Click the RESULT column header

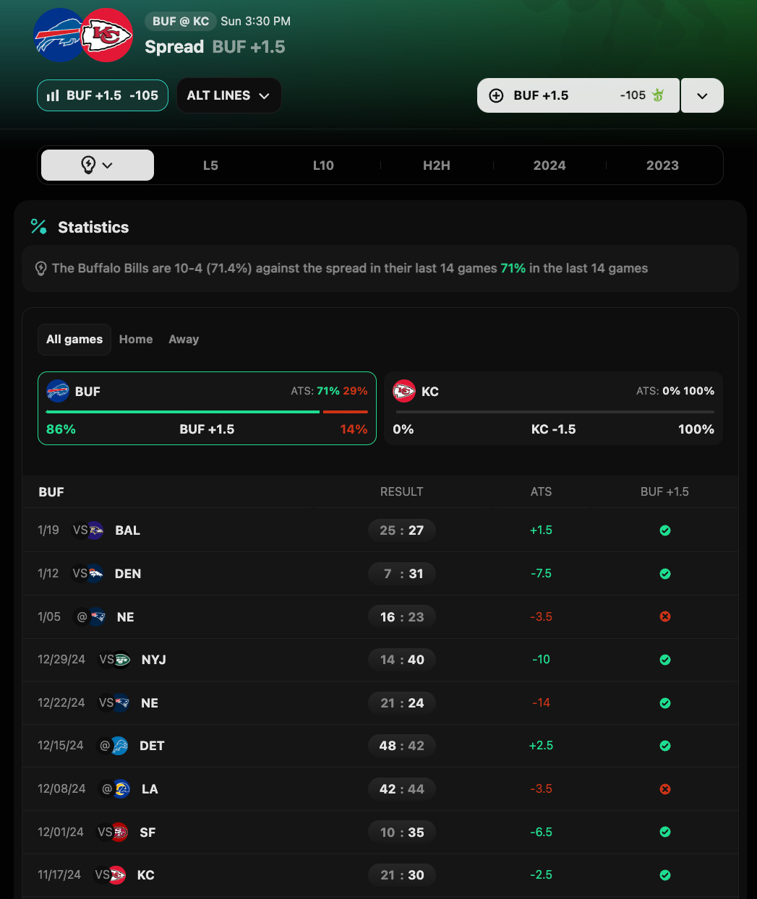(402, 492)
